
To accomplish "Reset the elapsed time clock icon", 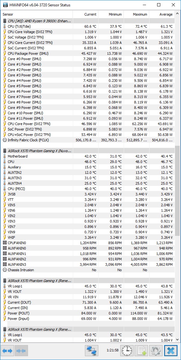I will click(x=127, y=350).
